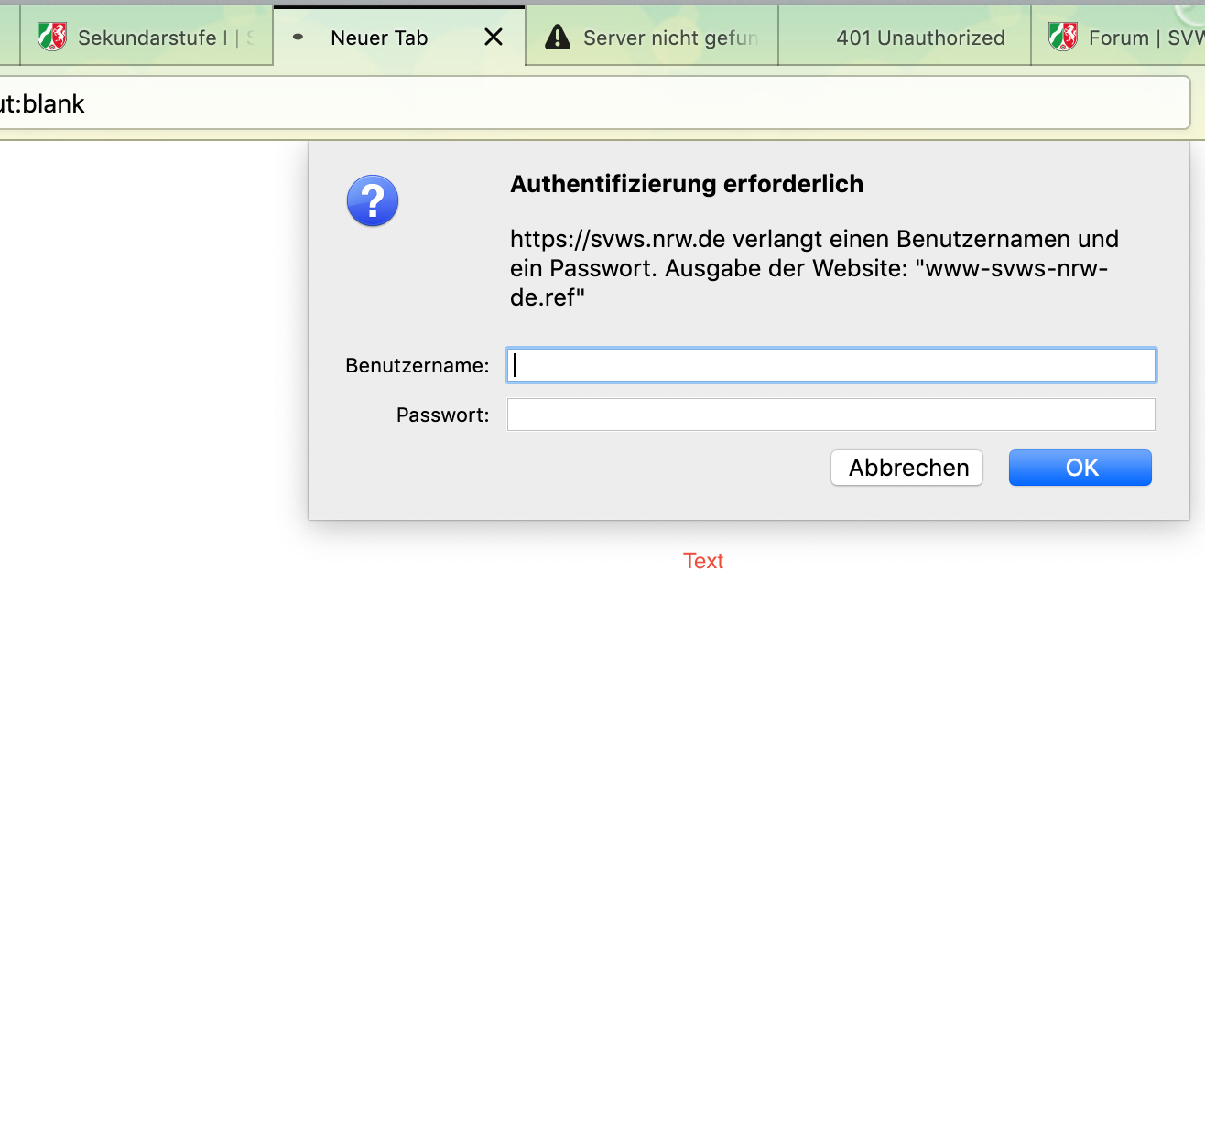
Task: Select the Neuer Tab title
Action: click(x=379, y=38)
